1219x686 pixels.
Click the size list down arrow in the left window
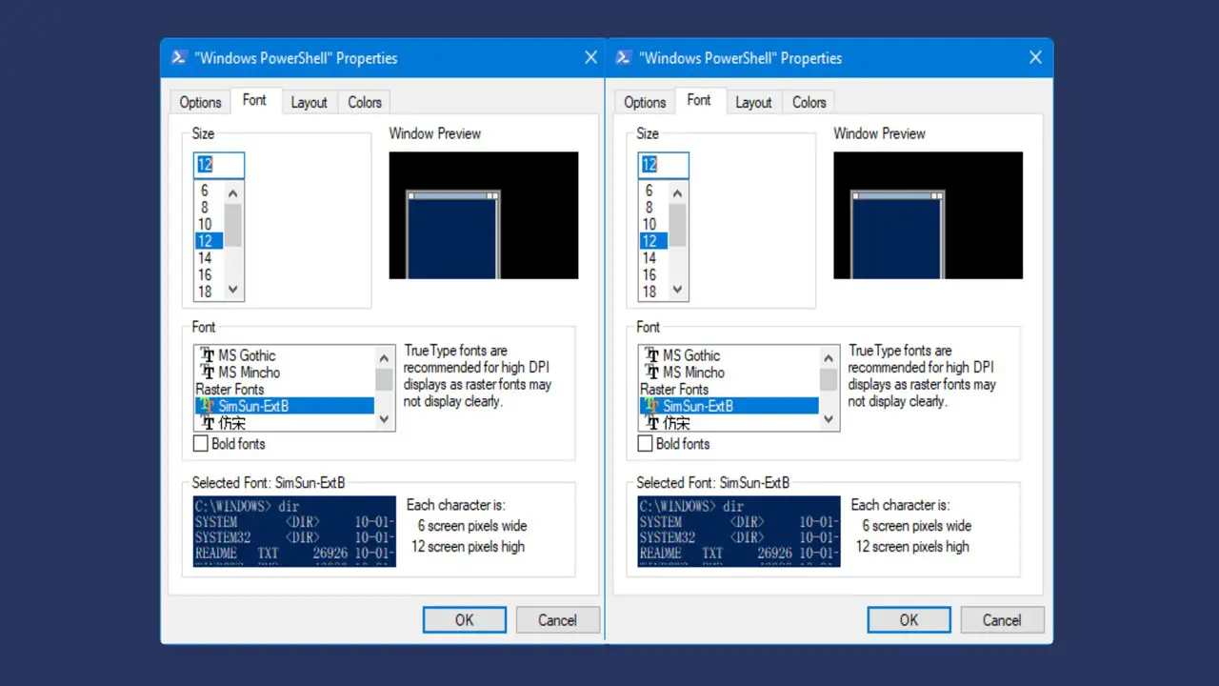coord(233,291)
